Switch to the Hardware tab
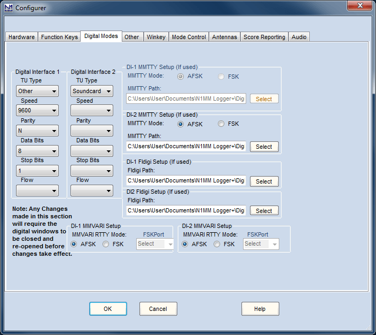Image resolution: width=376 pixels, height=335 pixels. pyautogui.click(x=21, y=37)
